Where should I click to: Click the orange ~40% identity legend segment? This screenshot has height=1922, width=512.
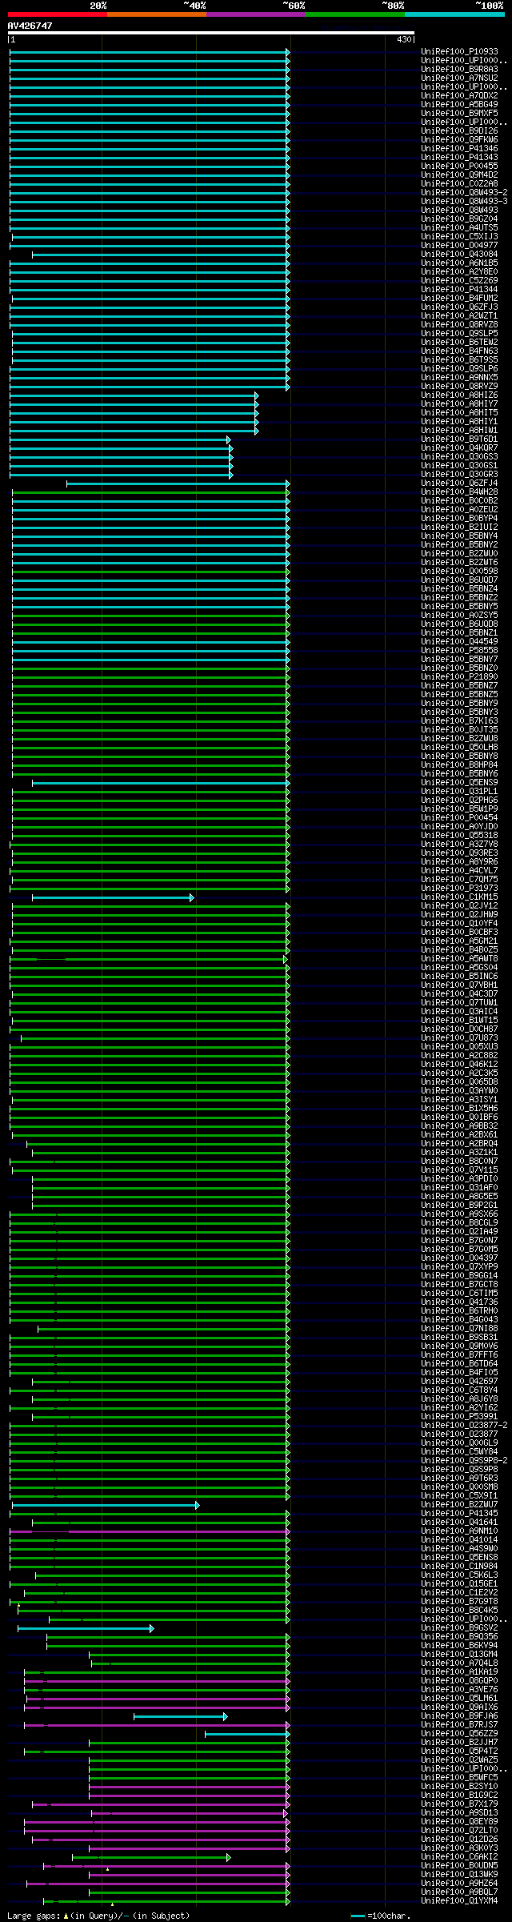point(156,14)
